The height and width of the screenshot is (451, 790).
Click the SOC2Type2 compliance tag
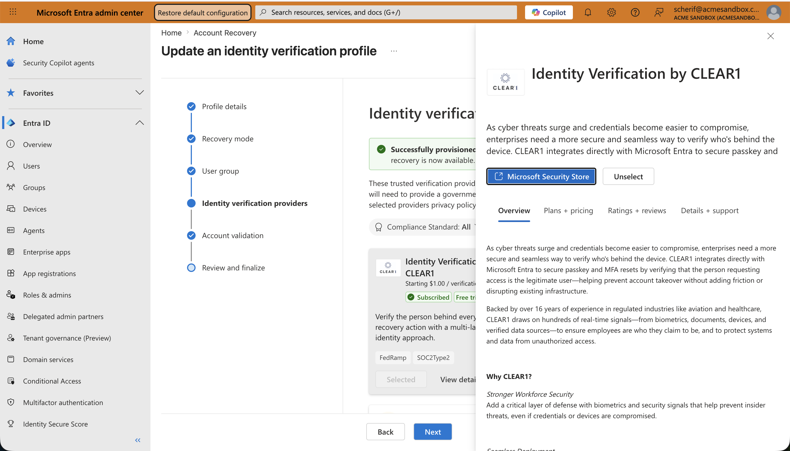433,358
